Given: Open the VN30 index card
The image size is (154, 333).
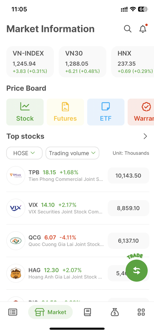Looking at the screenshot, I should point(82,62).
